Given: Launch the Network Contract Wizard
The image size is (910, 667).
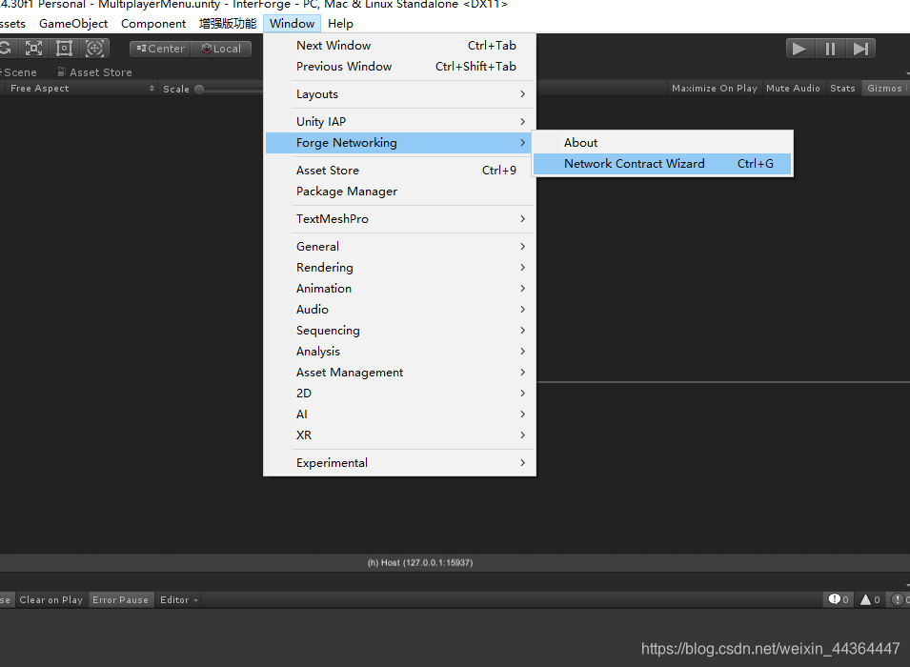Looking at the screenshot, I should tap(662, 164).
